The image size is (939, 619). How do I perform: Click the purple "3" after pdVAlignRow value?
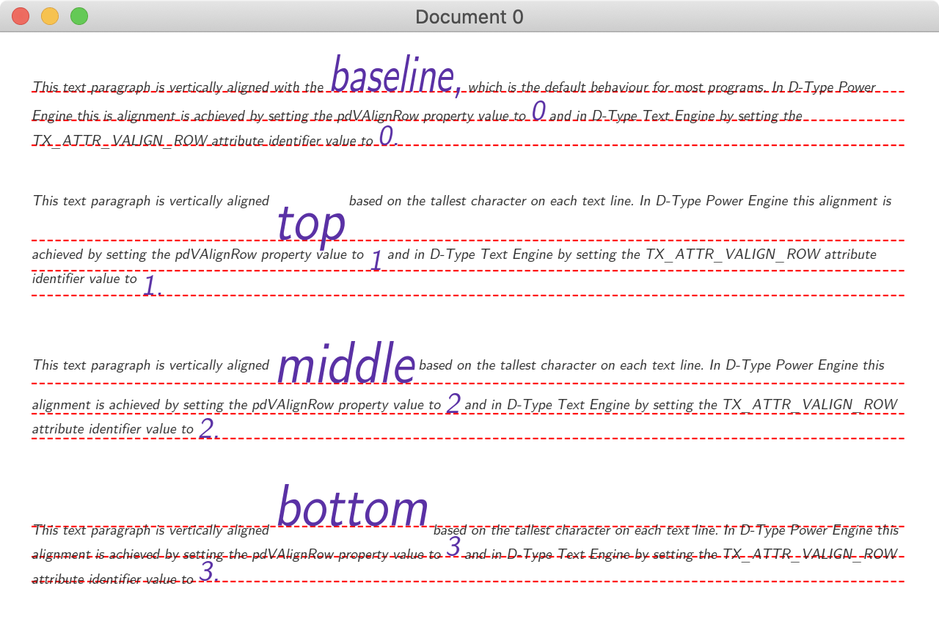[x=453, y=546]
